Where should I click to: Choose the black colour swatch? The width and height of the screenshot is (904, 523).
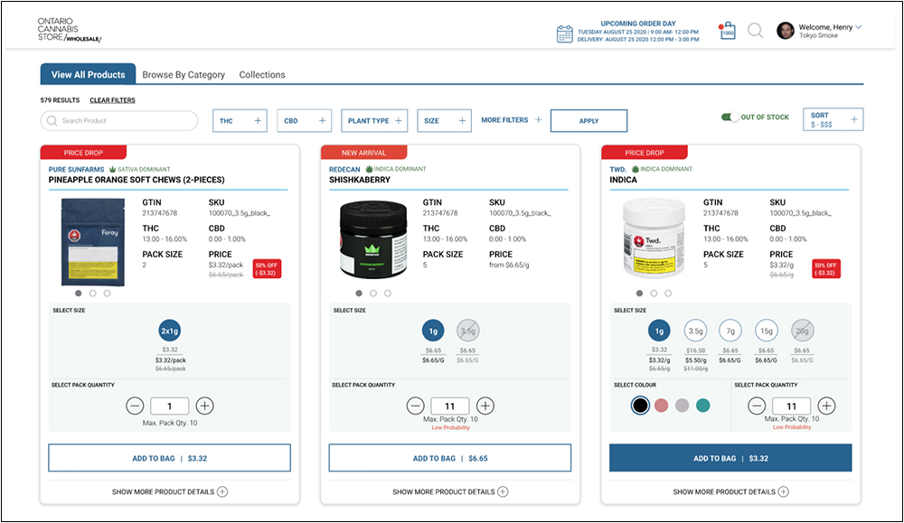point(640,406)
